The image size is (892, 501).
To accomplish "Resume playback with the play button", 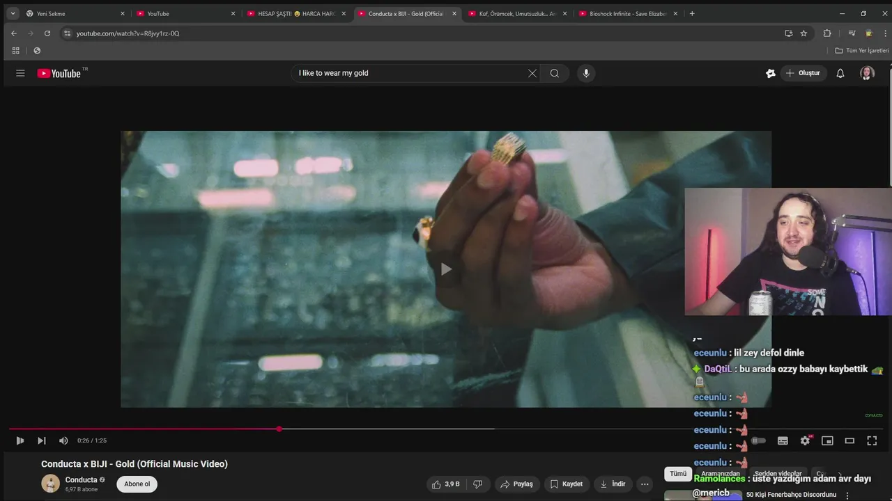I will (20, 440).
